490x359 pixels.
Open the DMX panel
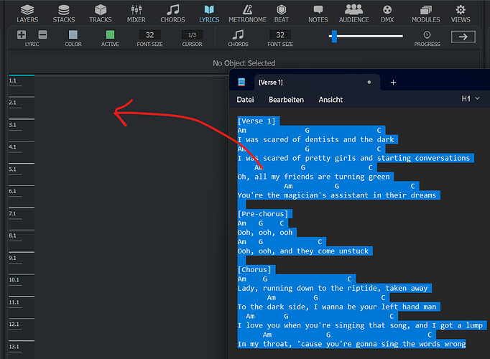pos(387,14)
